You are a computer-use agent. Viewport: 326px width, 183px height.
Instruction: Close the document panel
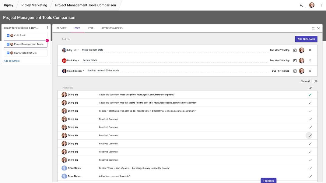pos(318,28)
